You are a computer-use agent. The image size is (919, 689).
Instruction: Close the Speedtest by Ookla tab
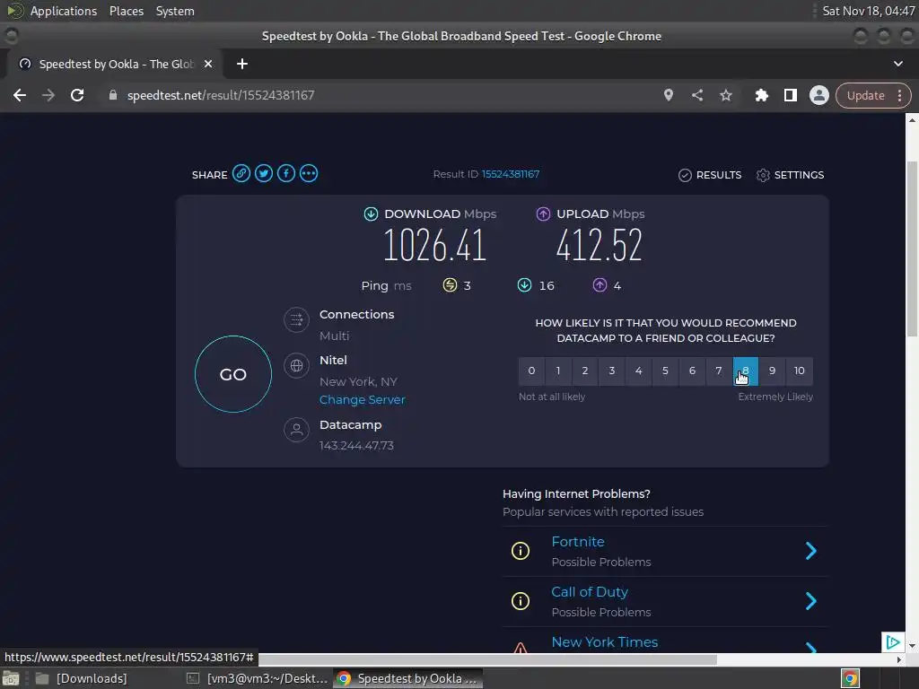(208, 64)
